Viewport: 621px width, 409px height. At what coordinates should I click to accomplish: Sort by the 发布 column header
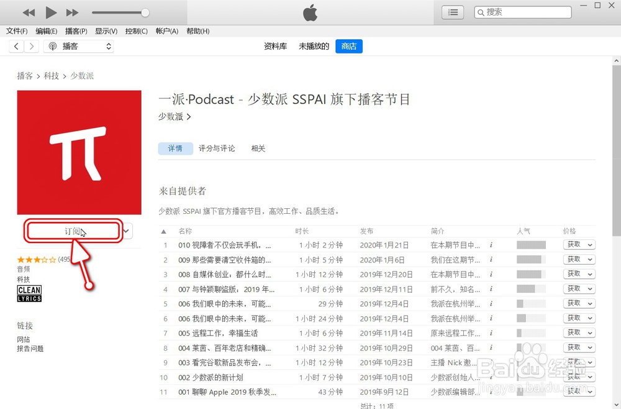tap(367, 231)
